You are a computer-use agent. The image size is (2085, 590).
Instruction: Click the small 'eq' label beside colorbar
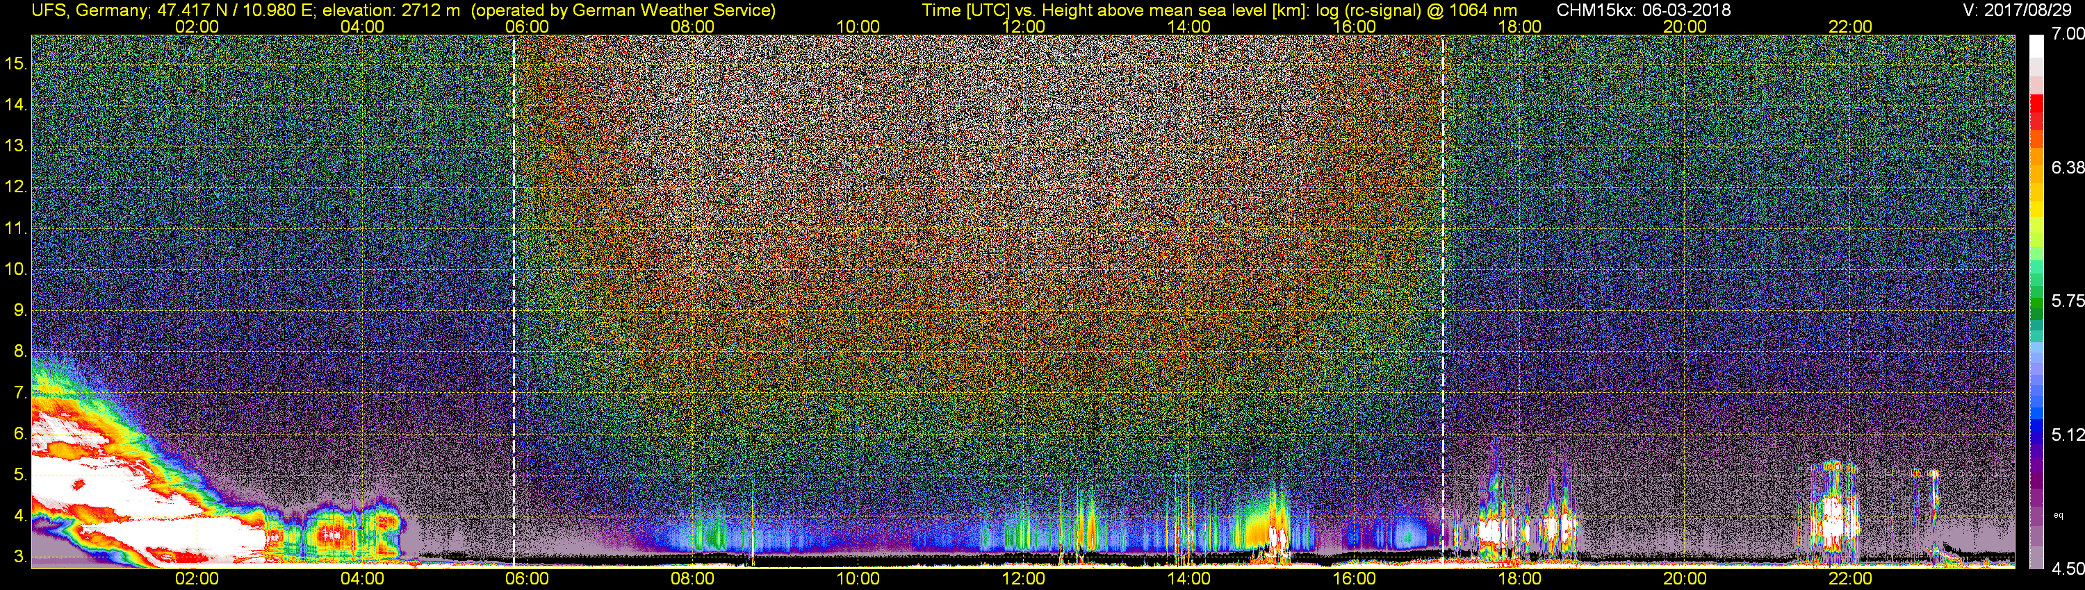[2059, 515]
